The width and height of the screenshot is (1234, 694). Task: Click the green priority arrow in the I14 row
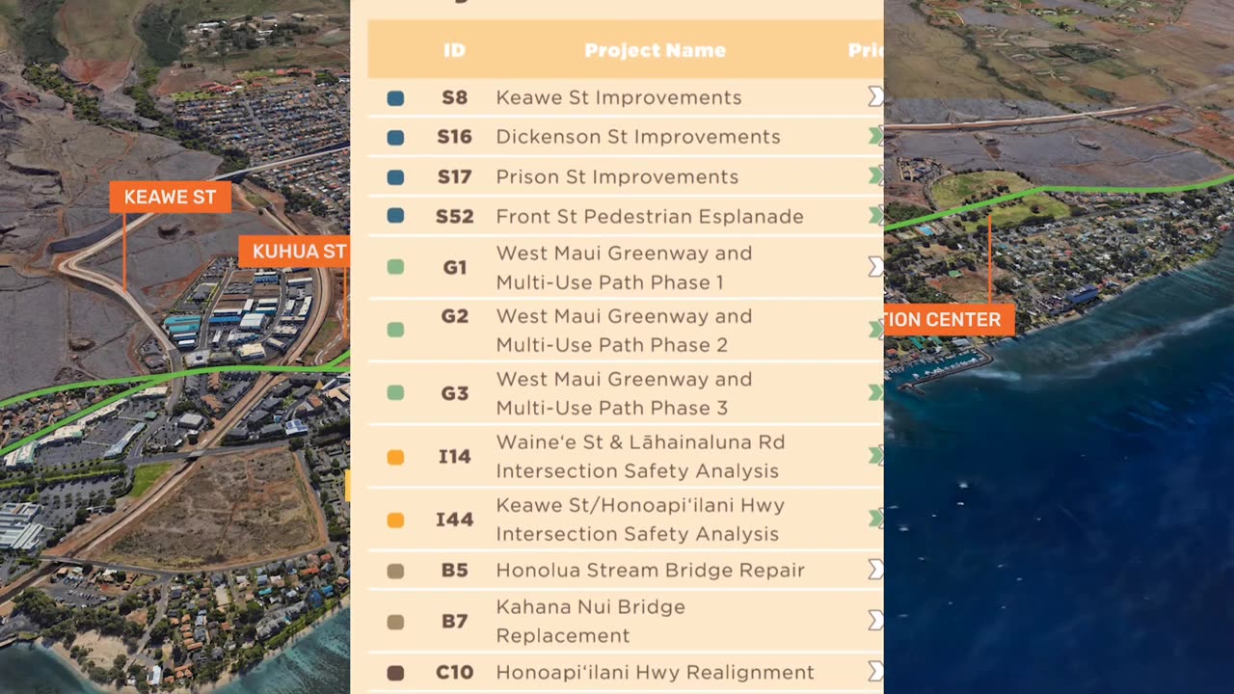[875, 455]
